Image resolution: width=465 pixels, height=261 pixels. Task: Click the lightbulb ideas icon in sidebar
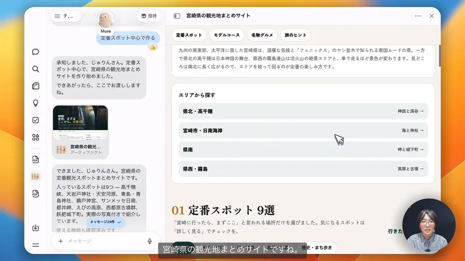tap(36, 103)
